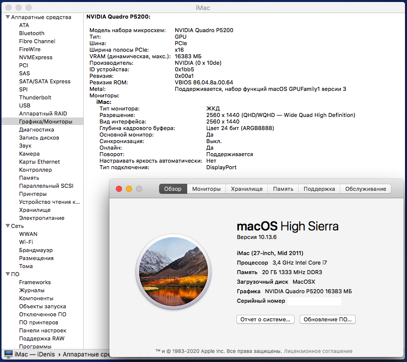
Task: Close the About This Mac window
Action: point(119,189)
